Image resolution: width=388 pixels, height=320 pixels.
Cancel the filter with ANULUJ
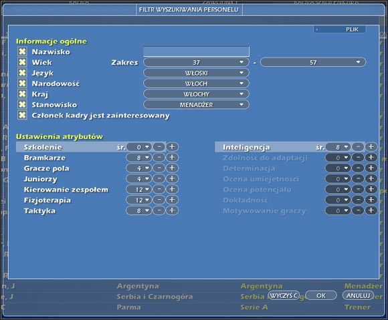358,295
